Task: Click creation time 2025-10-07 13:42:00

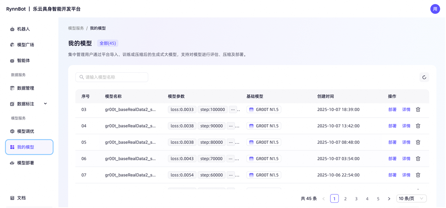Action: 338,126
